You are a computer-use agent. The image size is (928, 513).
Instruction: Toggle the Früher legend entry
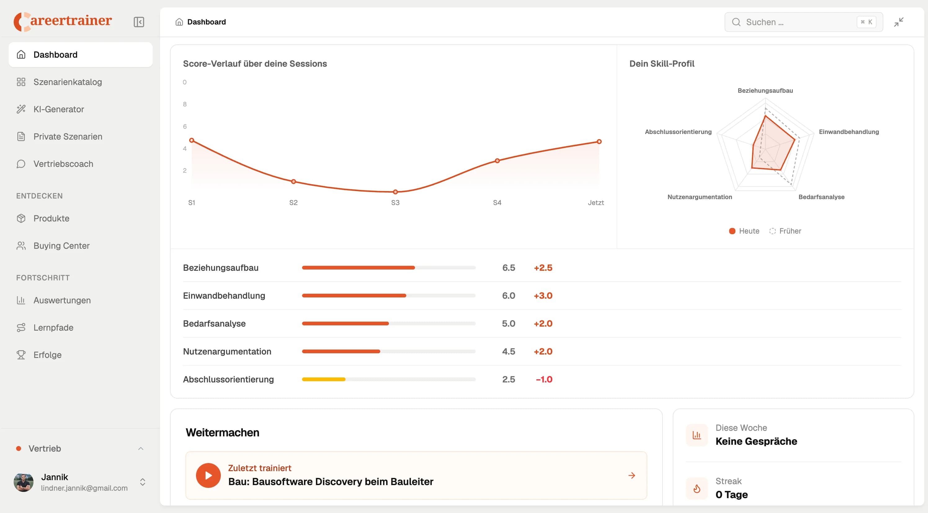(x=785, y=231)
